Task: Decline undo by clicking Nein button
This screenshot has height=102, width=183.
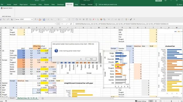Action: pos(91,59)
